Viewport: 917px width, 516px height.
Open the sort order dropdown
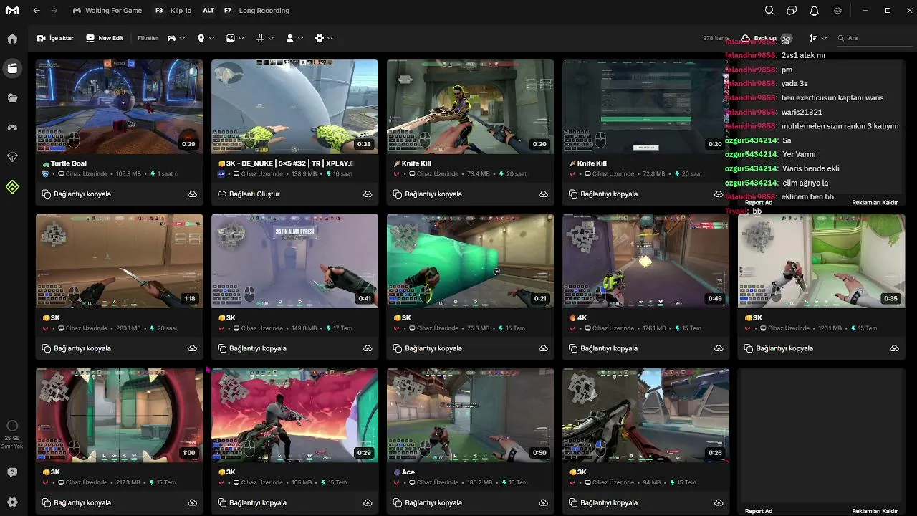click(817, 38)
